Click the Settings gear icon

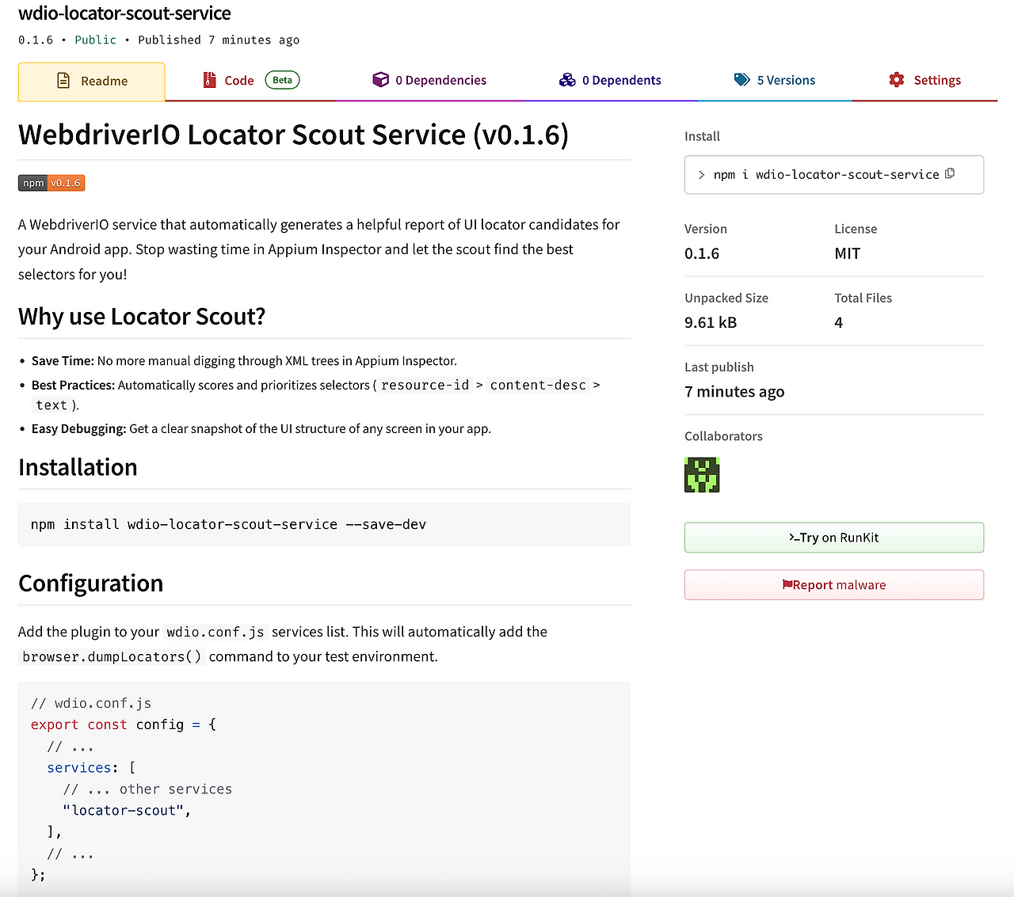tap(897, 80)
